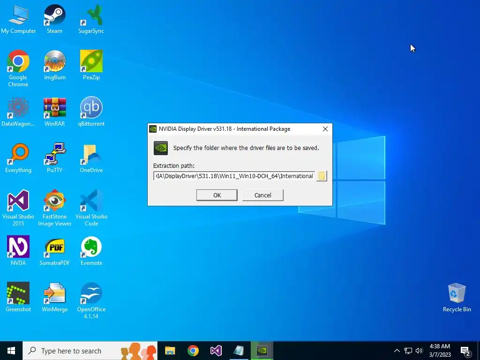Image resolution: width=480 pixels, height=360 pixels.
Task: Confirm extraction with the OK button
Action: coord(217,195)
